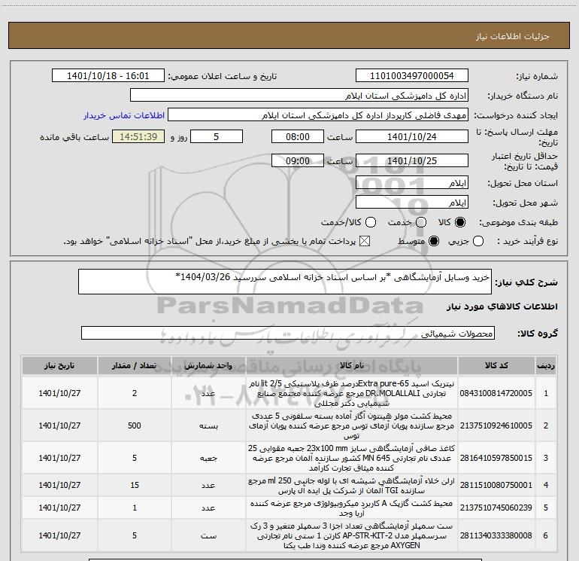Click quantity 500 in row 2
The width and height of the screenshot is (579, 561).
(x=135, y=425)
